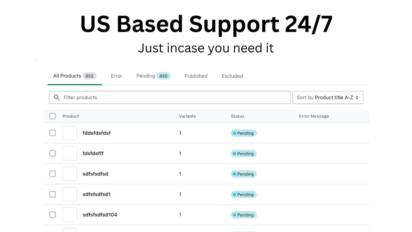Screen dimensions: 412x232
Task: Click the Pending status badge for sdfsfsdfsd1
Action: (243, 194)
